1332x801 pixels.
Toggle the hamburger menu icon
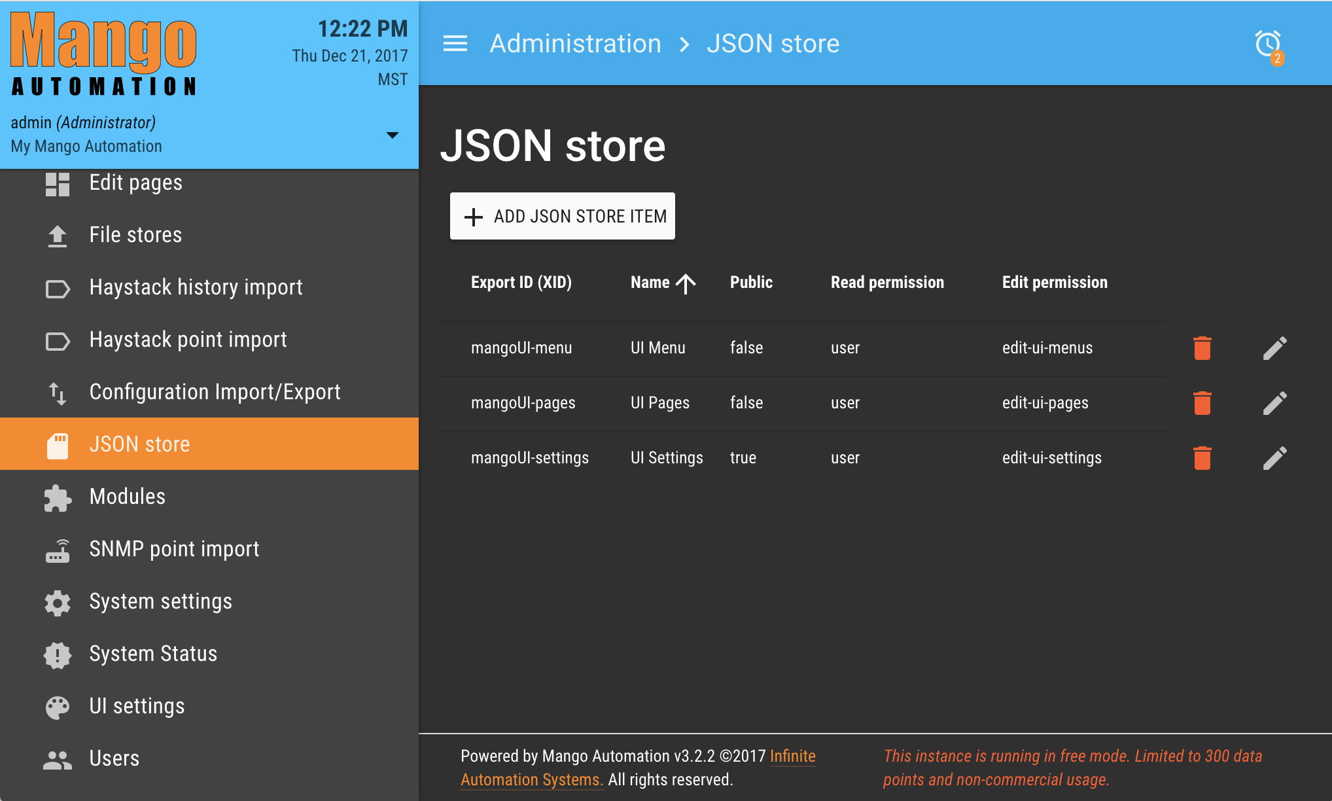click(455, 44)
